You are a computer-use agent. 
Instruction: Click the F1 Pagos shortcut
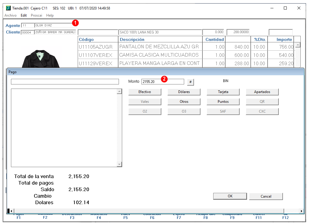[18, 217]
